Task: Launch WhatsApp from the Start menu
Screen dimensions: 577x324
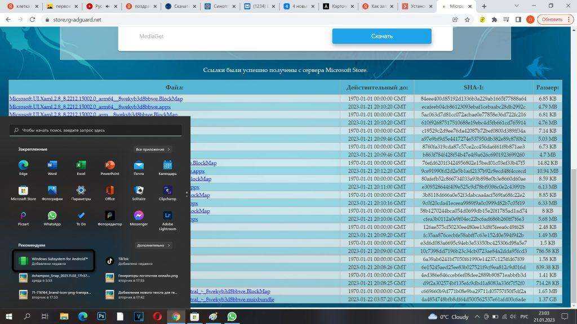Action: [52, 217]
